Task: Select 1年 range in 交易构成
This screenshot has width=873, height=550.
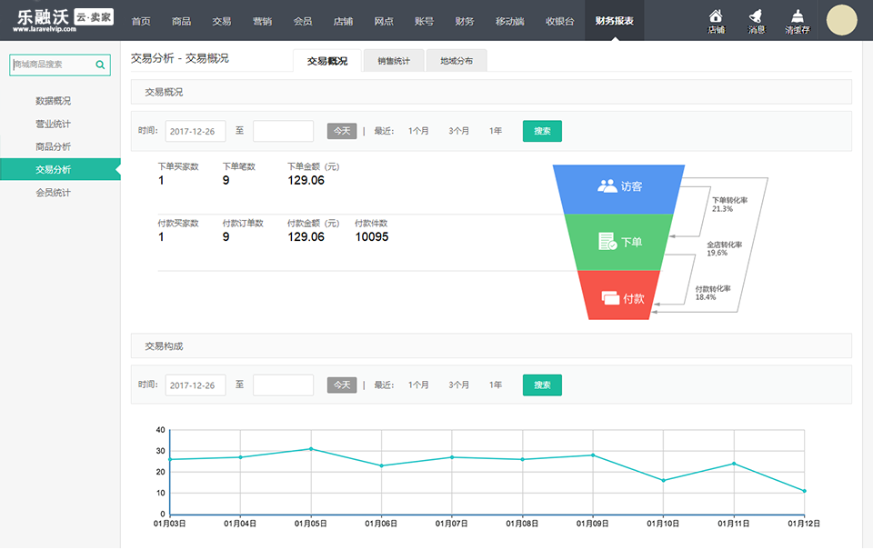Action: [x=496, y=385]
